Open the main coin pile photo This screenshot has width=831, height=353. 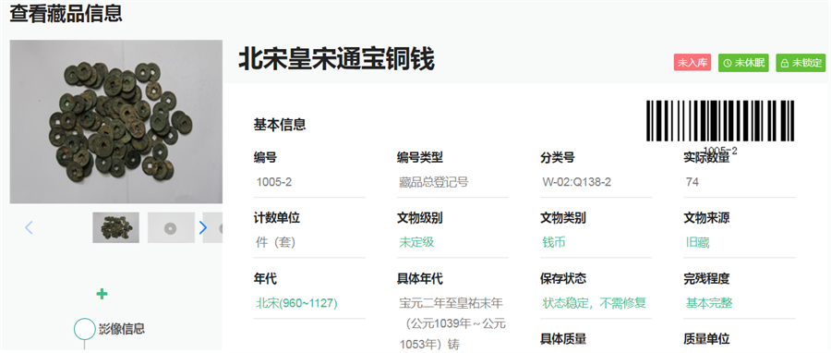[x=116, y=121]
